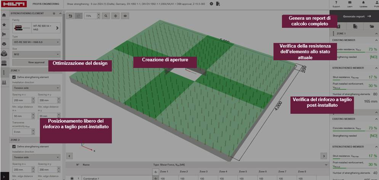Open the HIT-RE 500 V4 + HAS family selector
Image resolution: width=379 pixels, height=180 pixels.
point(36,28)
